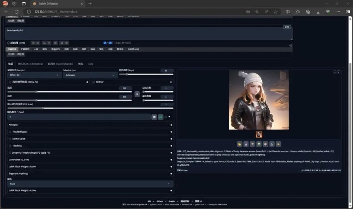The image size is (353, 209).
Task: Send image to extras with ruler icon
Action: (272, 144)
